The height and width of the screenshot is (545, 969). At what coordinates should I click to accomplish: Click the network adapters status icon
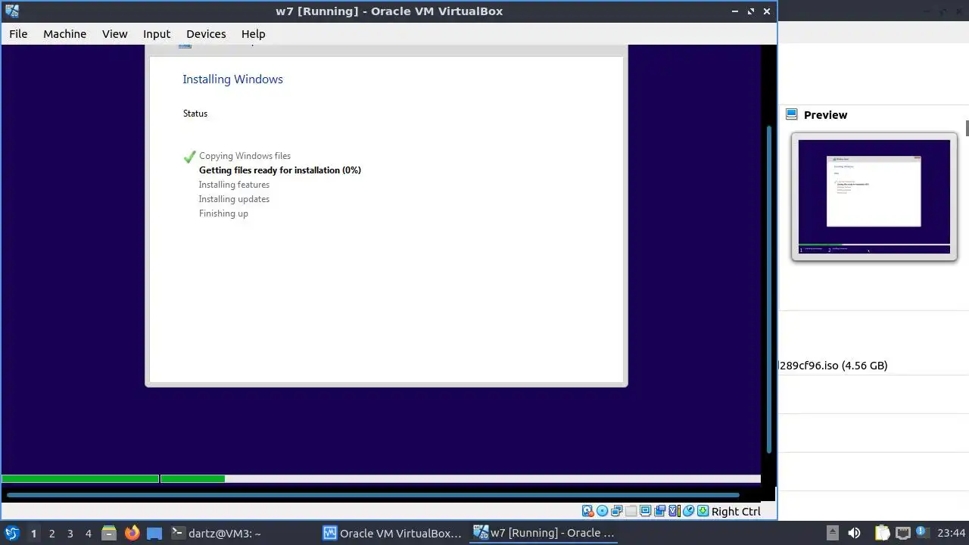[x=616, y=511]
